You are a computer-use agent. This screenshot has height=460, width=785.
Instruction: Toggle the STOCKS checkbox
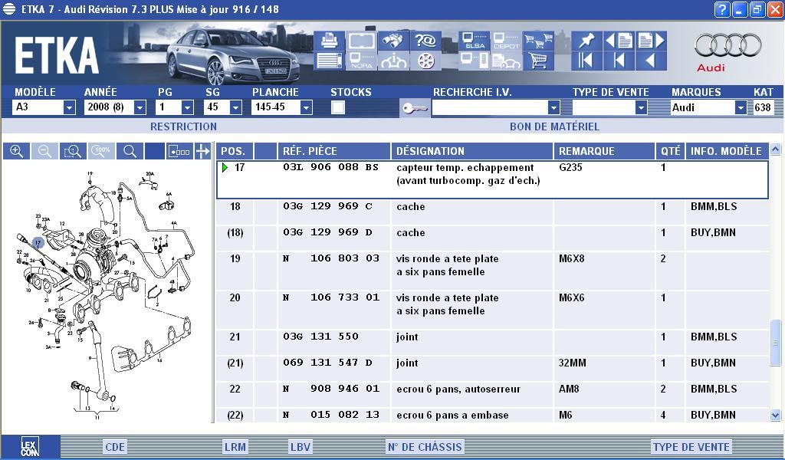click(338, 107)
